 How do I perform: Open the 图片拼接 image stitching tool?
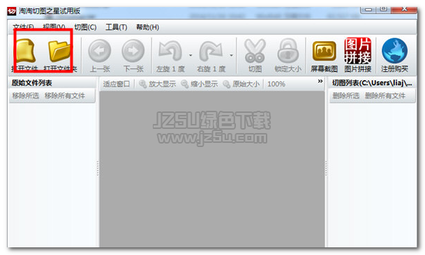click(x=358, y=56)
